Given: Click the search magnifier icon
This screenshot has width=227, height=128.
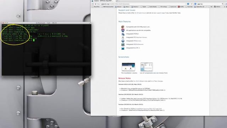Looking at the screenshot, I should [223, 4].
